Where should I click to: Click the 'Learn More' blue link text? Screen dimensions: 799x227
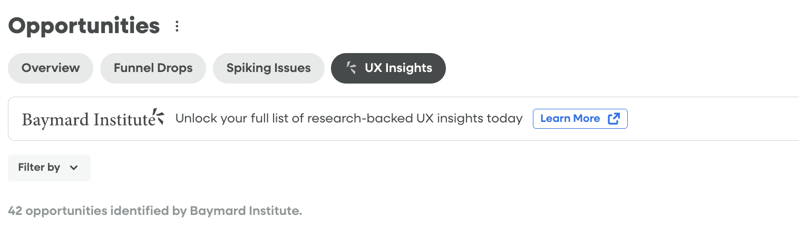[x=570, y=119]
